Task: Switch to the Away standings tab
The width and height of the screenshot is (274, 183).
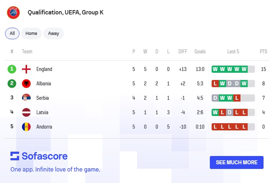Action: 53,34
